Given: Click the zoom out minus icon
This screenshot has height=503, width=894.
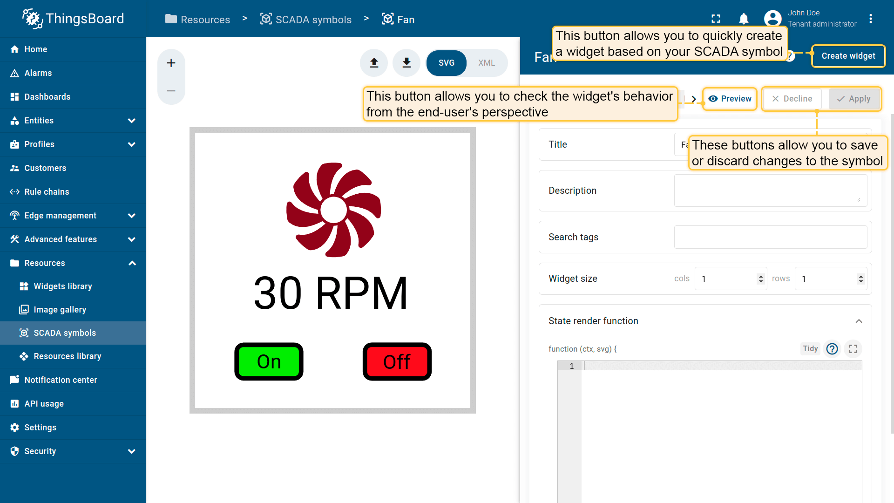Looking at the screenshot, I should click(171, 91).
